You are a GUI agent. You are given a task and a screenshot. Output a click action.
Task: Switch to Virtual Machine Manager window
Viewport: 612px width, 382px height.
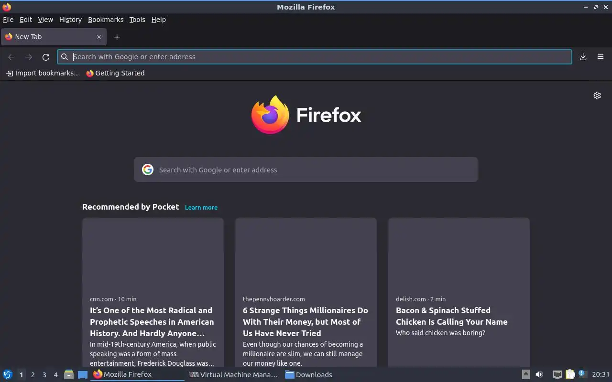233,374
